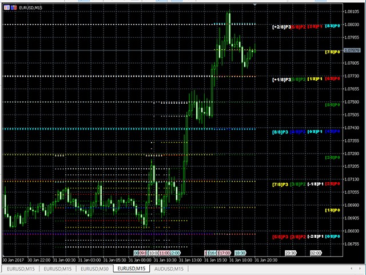Click the white [-1/8]P1 level label
366x275 pixels.
pyautogui.click(x=316, y=184)
